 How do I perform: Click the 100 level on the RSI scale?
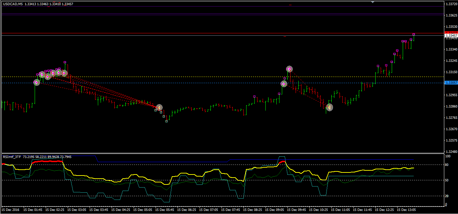click(x=448, y=156)
